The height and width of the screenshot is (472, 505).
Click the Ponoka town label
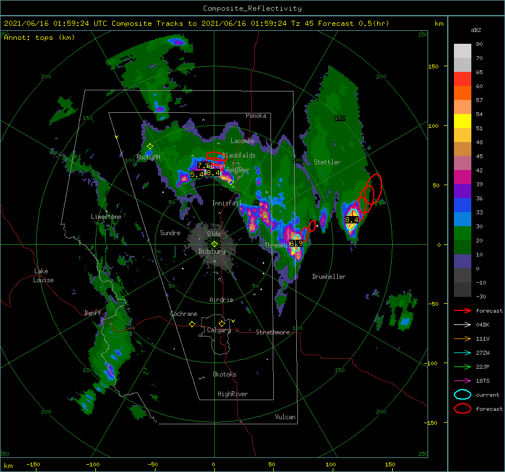tap(256, 116)
